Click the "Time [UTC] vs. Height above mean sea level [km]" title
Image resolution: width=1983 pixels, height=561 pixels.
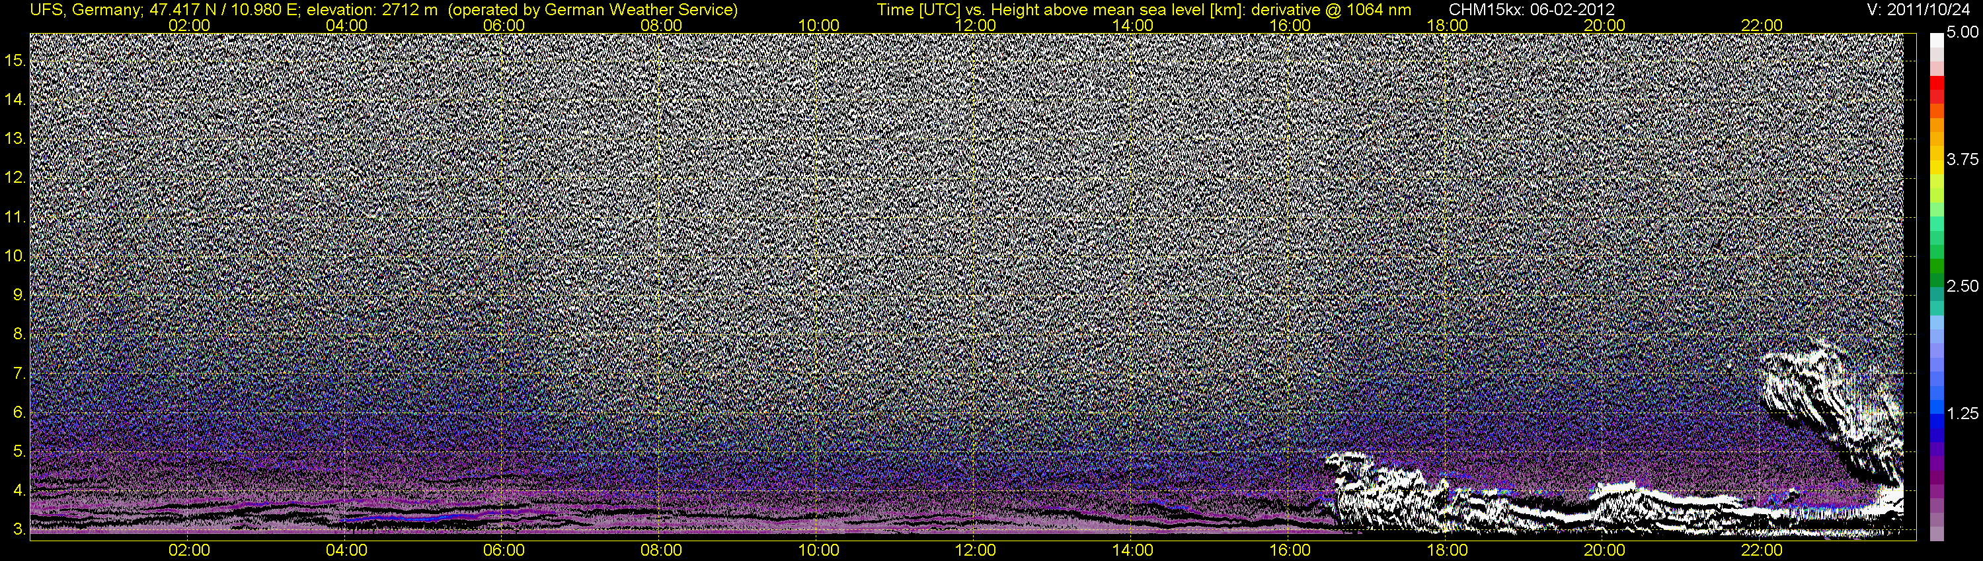click(1061, 10)
